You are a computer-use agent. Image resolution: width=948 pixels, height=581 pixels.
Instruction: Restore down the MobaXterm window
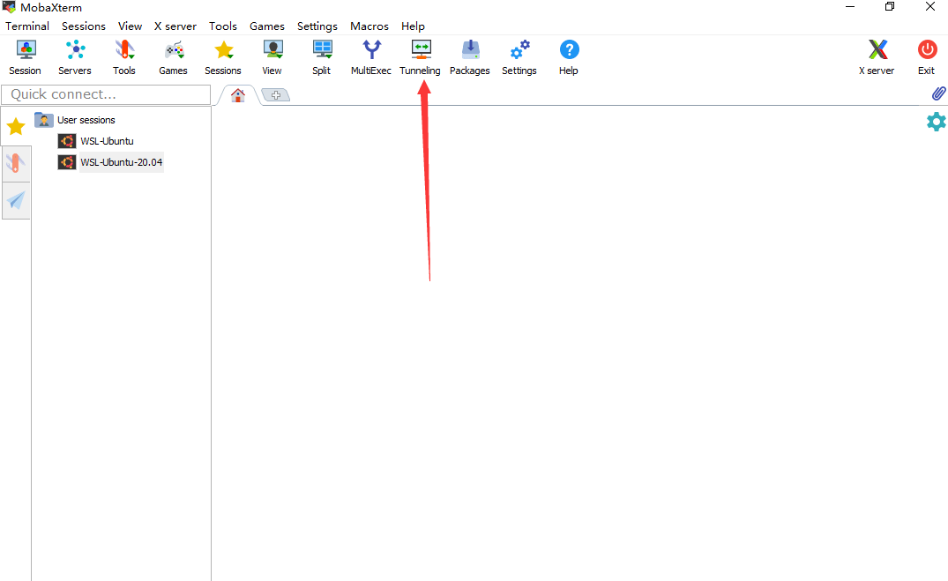890,7
